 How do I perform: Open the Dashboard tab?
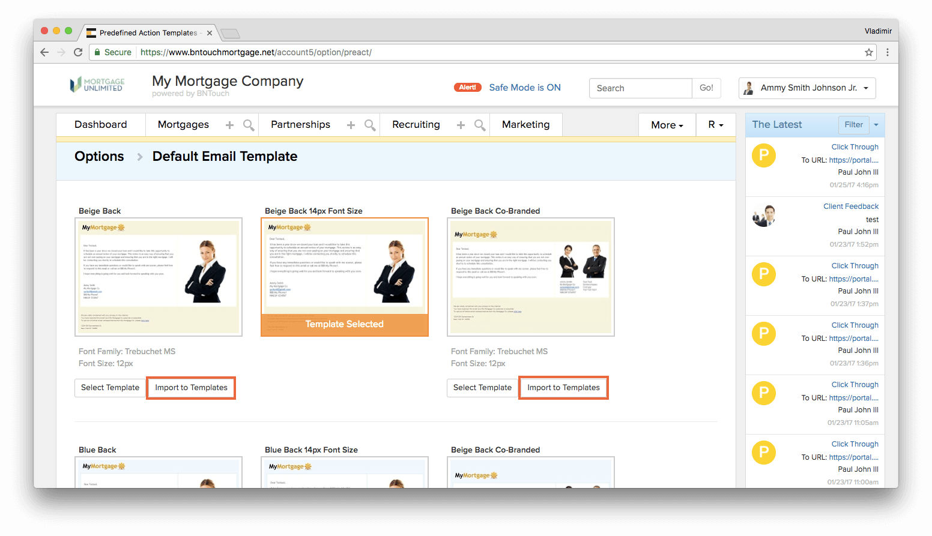pyautogui.click(x=101, y=125)
